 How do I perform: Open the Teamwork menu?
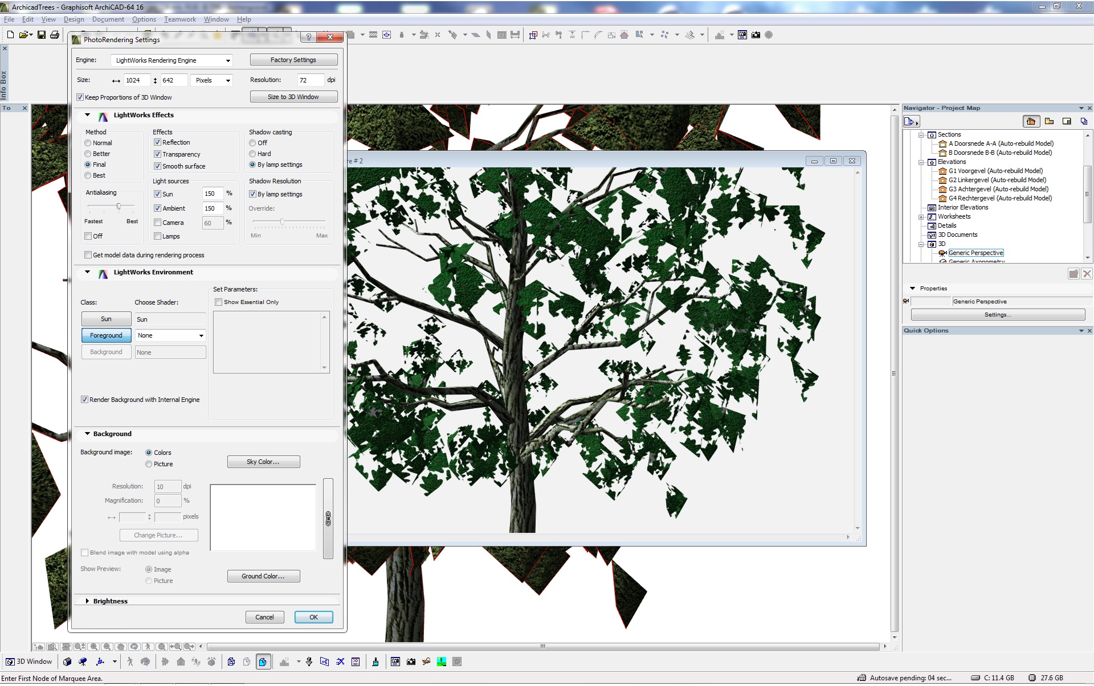pyautogui.click(x=179, y=19)
